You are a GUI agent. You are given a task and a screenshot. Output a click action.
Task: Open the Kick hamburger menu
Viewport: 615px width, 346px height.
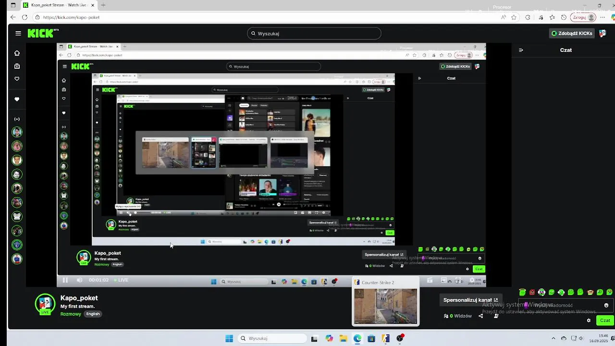18,33
